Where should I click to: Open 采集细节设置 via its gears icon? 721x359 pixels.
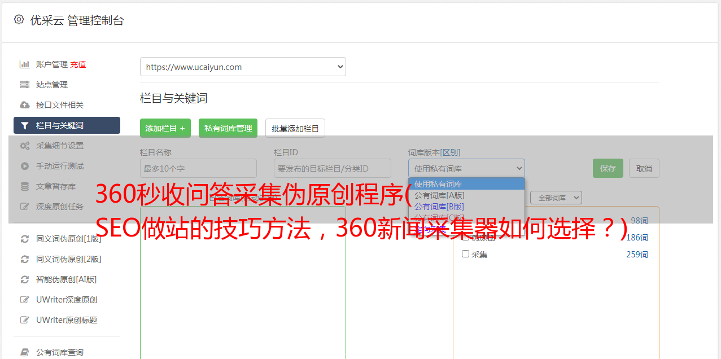point(24,146)
